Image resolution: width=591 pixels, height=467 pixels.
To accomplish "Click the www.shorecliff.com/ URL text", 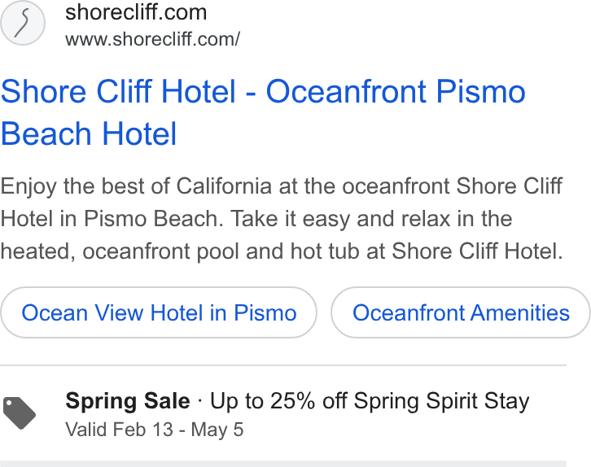I will point(153,39).
